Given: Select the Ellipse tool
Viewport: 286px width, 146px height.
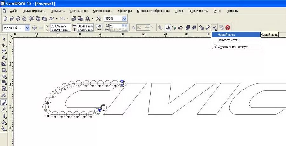Looking at the screenshot, I should point(3,76).
